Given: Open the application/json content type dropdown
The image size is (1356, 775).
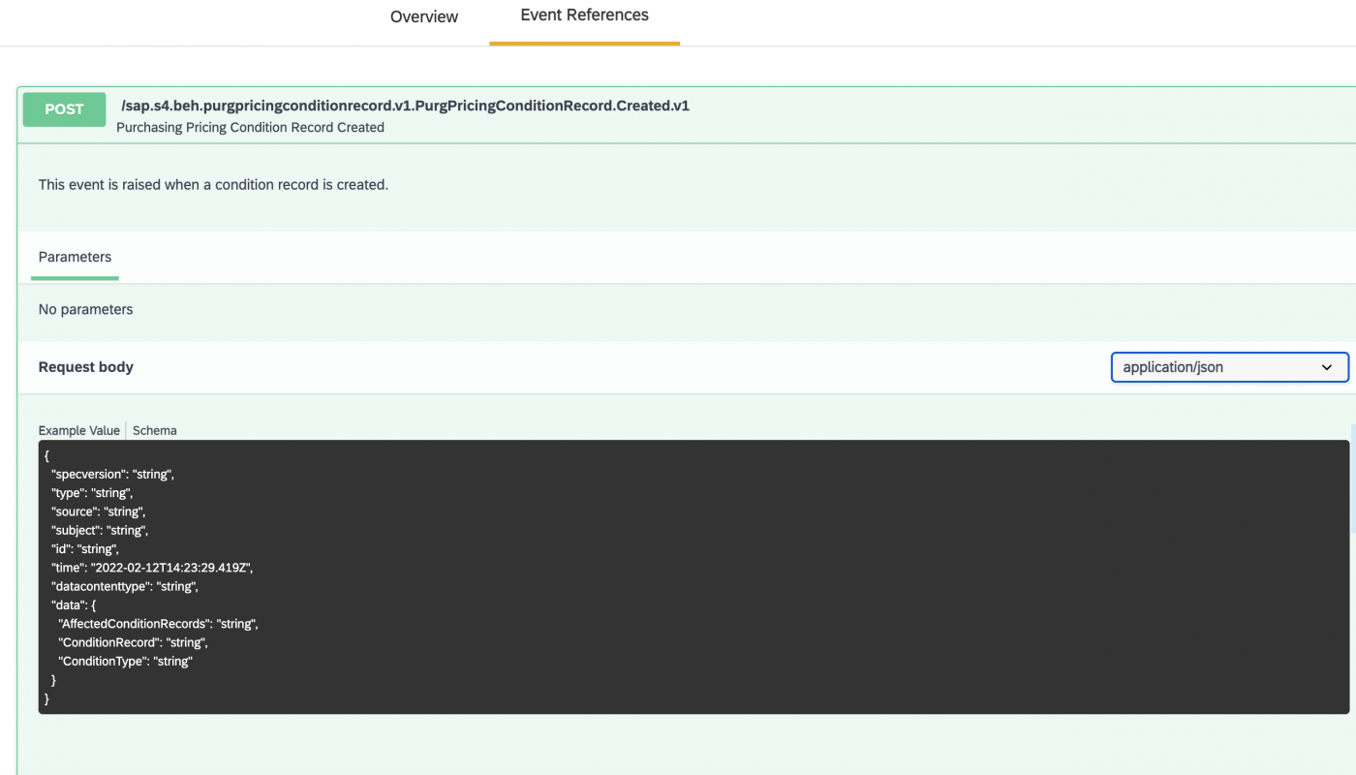Looking at the screenshot, I should pyautogui.click(x=1229, y=367).
